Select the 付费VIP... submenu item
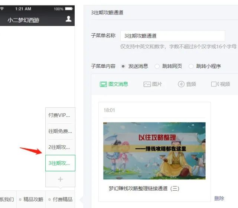Image resolution: width=238 pixels, height=208 pixels. 60,115
